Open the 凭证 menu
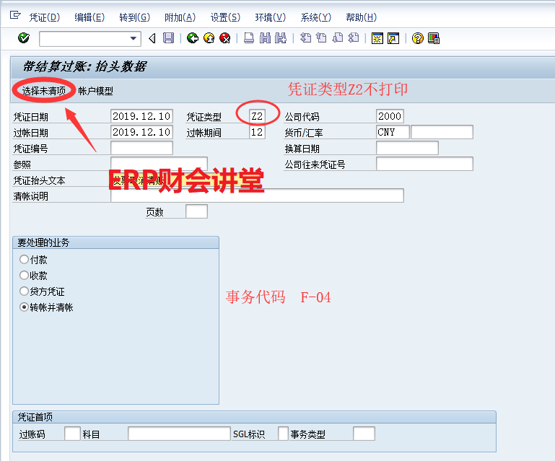Image resolution: width=555 pixels, height=461 pixels. (x=44, y=17)
